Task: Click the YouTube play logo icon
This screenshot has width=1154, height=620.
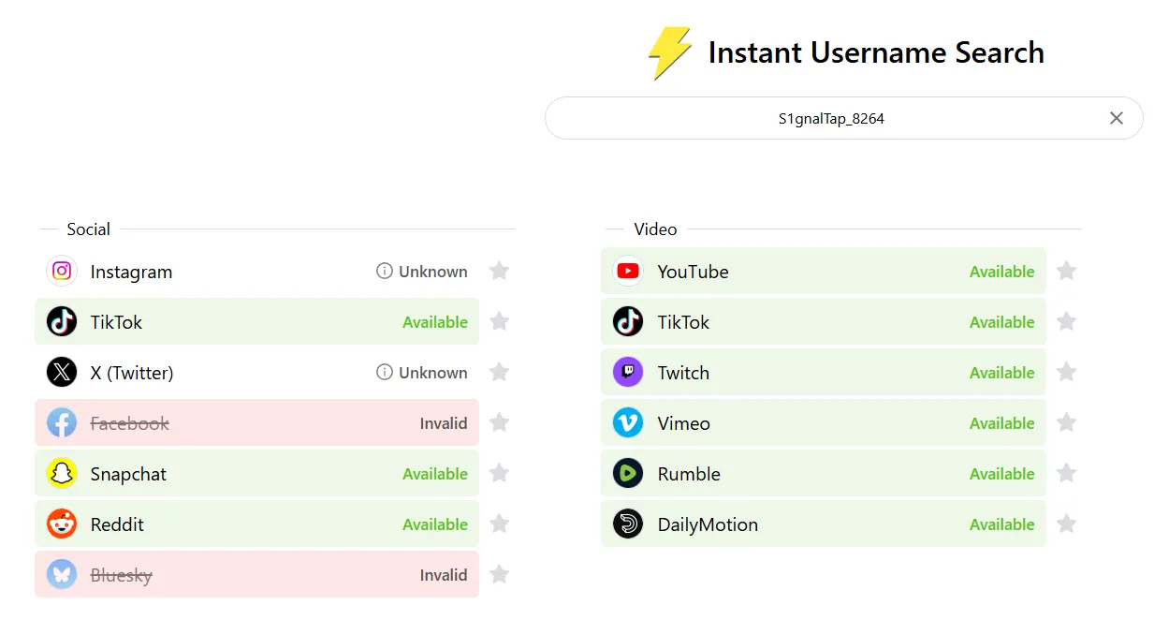Action: pyautogui.click(x=628, y=272)
